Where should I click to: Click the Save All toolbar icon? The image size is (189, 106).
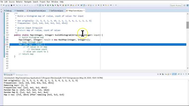(x=9, y=5)
